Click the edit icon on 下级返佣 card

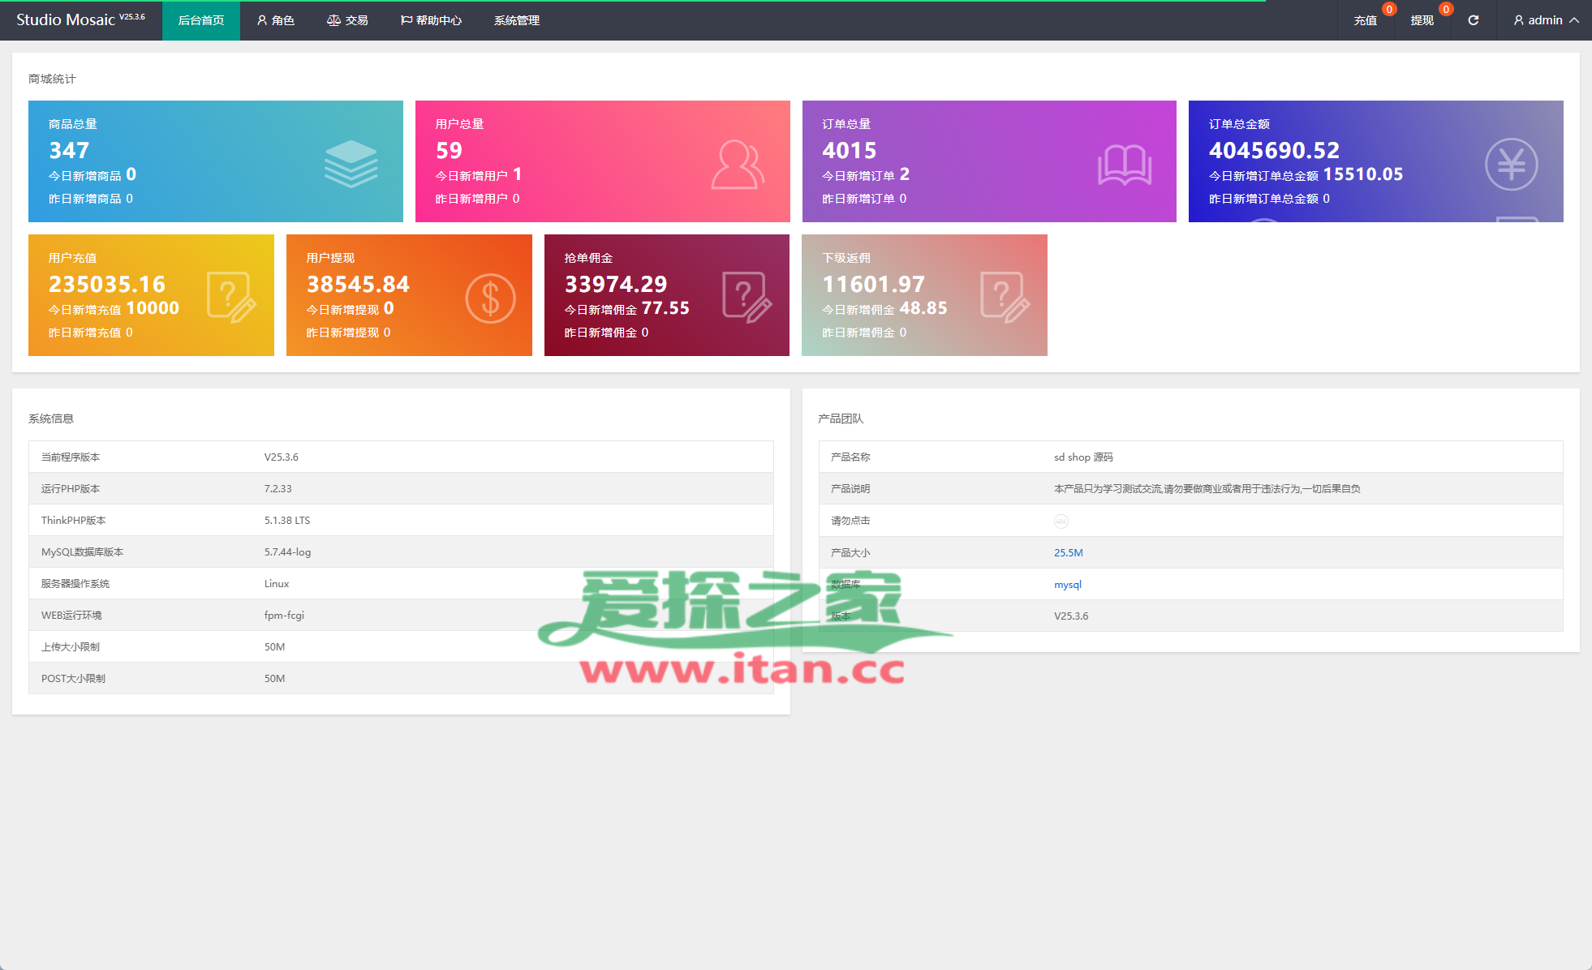click(x=1005, y=298)
